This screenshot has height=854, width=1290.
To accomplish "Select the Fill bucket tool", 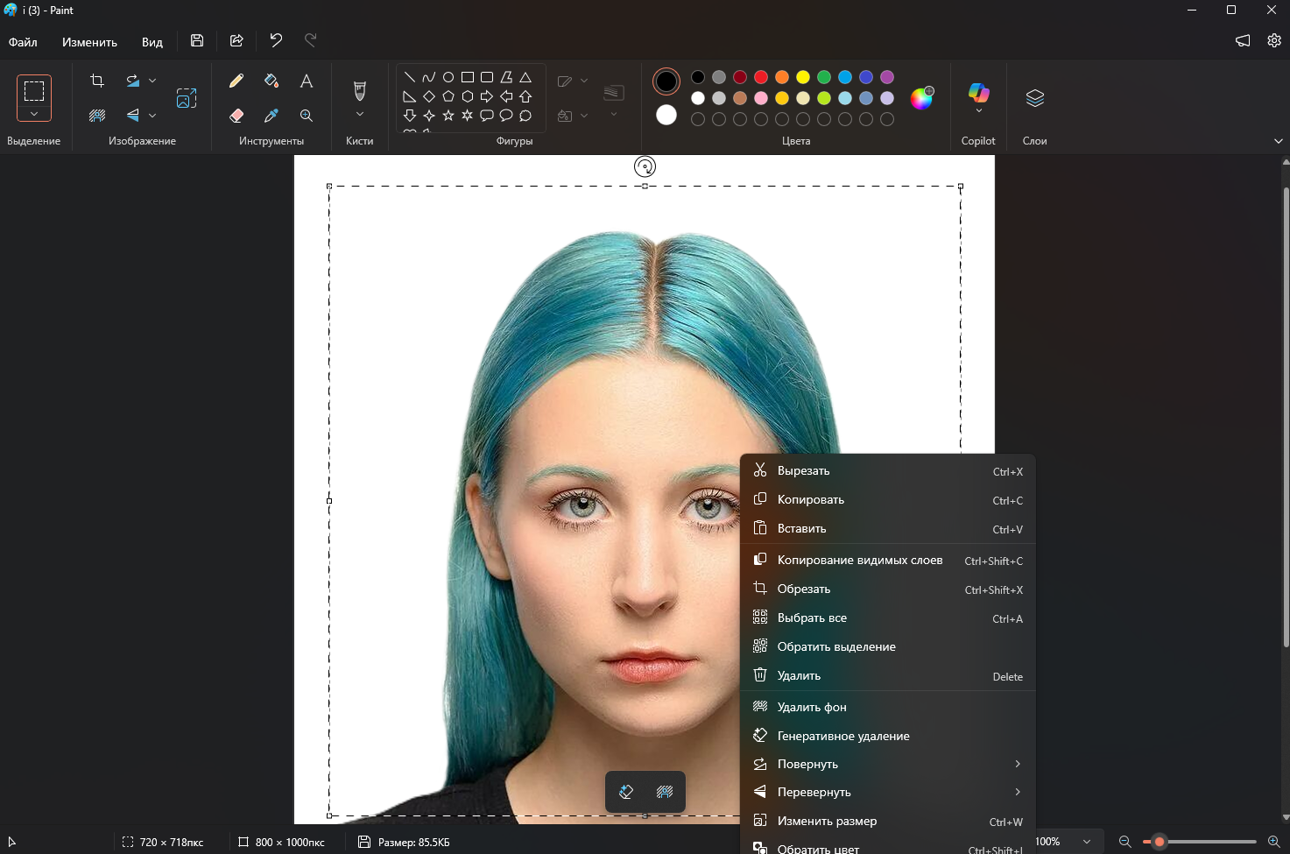I will 271,81.
